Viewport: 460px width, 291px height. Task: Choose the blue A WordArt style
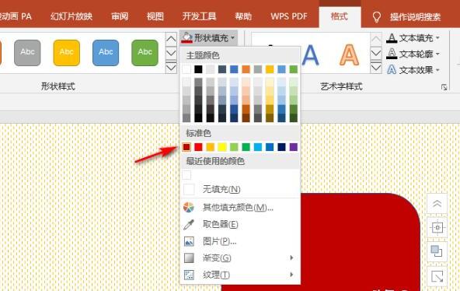[310, 55]
